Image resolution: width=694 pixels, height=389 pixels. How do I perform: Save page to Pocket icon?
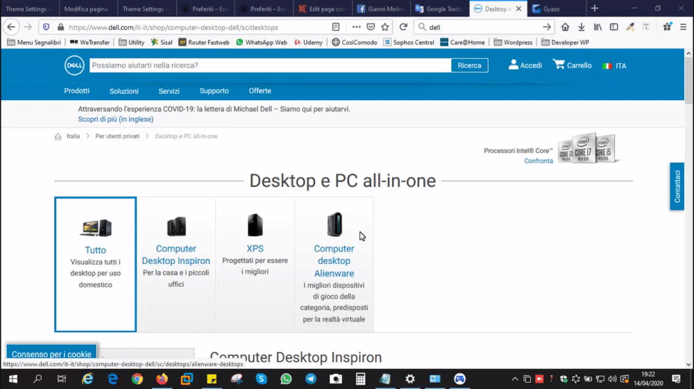[371, 27]
